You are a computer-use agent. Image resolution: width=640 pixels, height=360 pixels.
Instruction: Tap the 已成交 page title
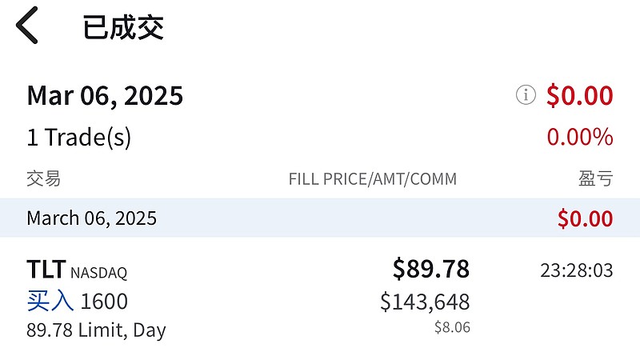[123, 27]
